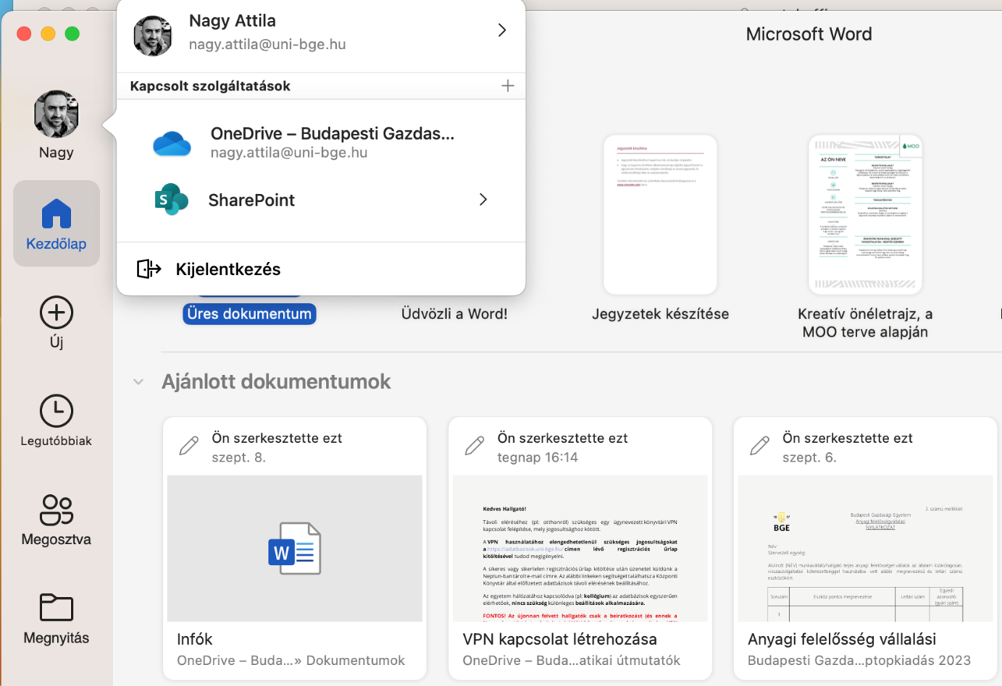
Task: Click Kijelentkezés to sign out
Action: [228, 269]
